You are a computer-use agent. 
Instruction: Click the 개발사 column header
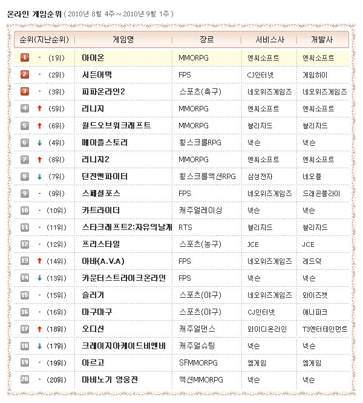point(321,39)
